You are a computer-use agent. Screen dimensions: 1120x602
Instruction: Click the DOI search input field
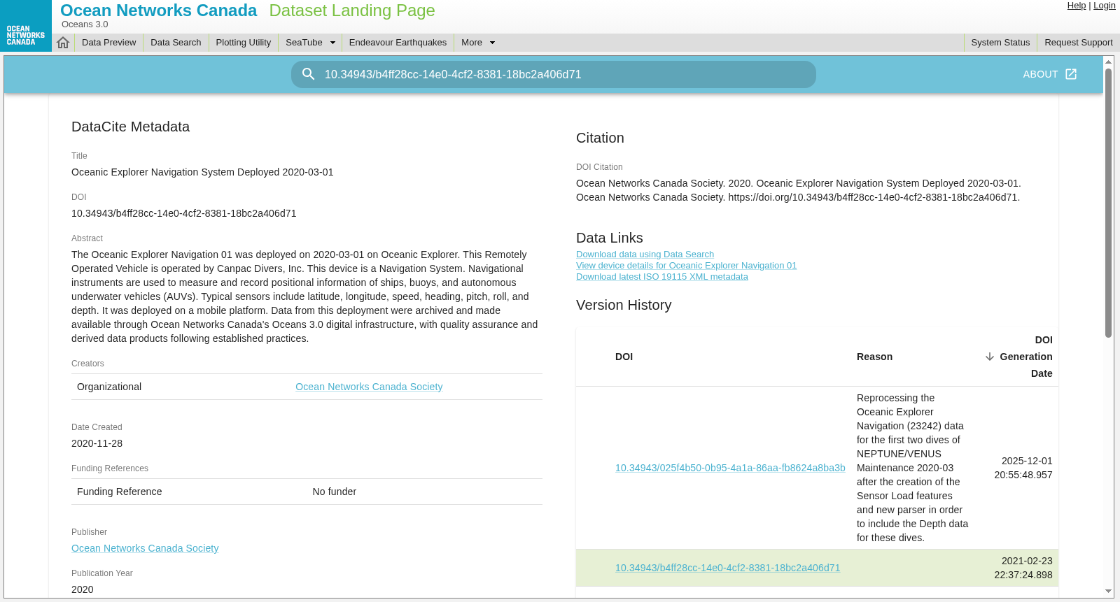click(x=553, y=74)
